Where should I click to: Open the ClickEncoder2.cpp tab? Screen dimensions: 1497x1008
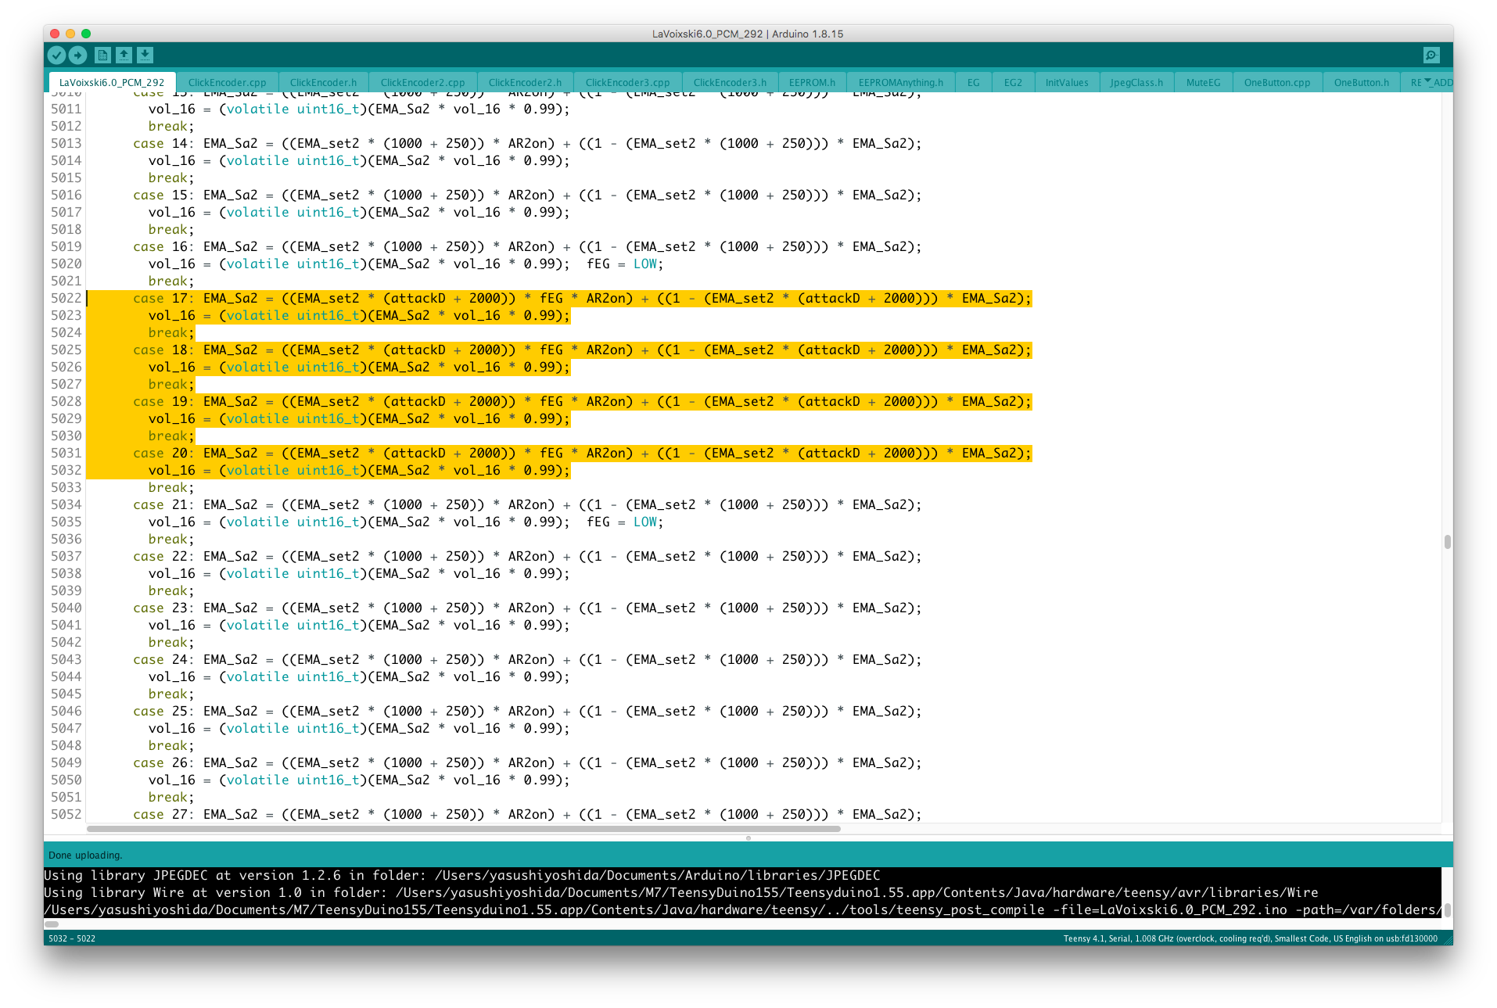pyautogui.click(x=422, y=82)
